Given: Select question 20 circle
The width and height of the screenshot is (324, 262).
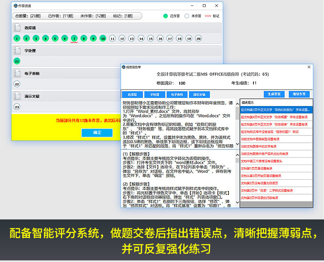Looking at the screenshot, I should point(199,38).
